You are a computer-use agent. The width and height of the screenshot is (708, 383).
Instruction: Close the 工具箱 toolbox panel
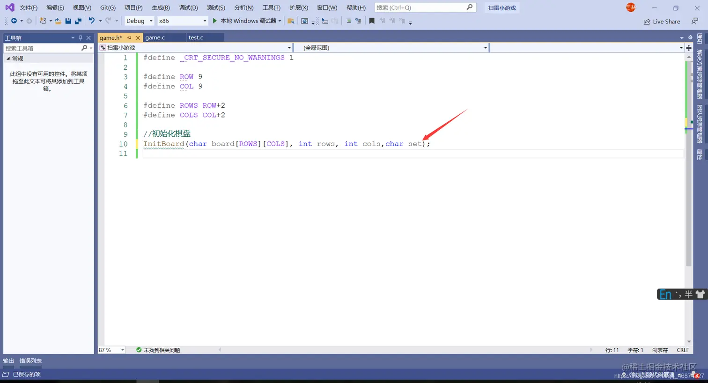88,38
